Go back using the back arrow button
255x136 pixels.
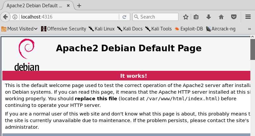(x=5, y=17)
